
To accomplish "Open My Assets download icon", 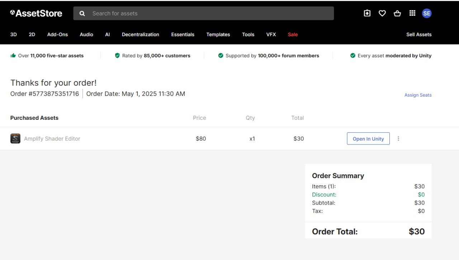I will coord(367,13).
